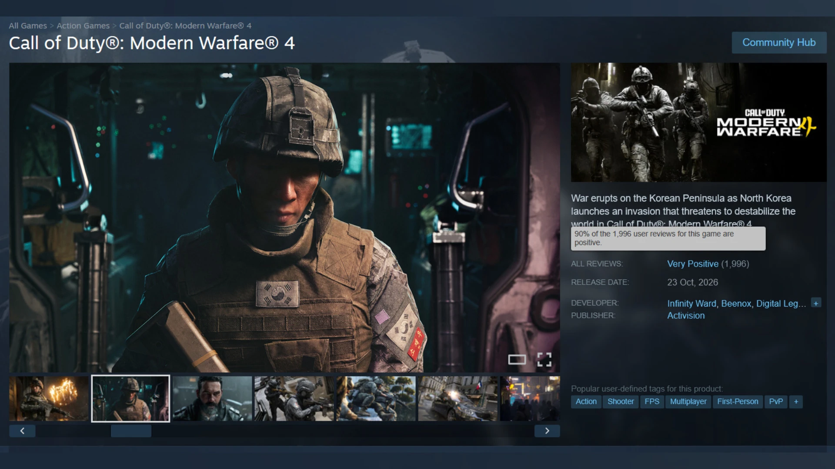Advance thumbnail strip with the right arrow
The height and width of the screenshot is (469, 835).
click(547, 431)
